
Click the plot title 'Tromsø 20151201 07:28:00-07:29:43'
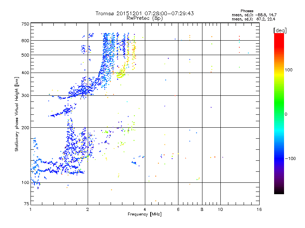pyautogui.click(x=144, y=13)
